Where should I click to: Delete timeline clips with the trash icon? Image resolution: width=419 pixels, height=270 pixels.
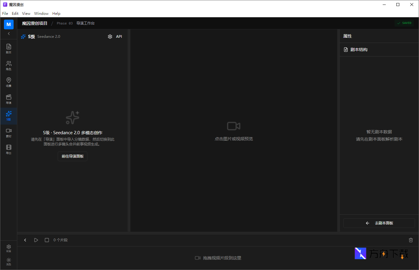tap(411, 240)
